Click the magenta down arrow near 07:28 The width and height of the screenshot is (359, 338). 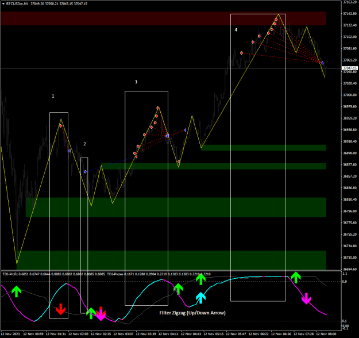tap(306, 298)
